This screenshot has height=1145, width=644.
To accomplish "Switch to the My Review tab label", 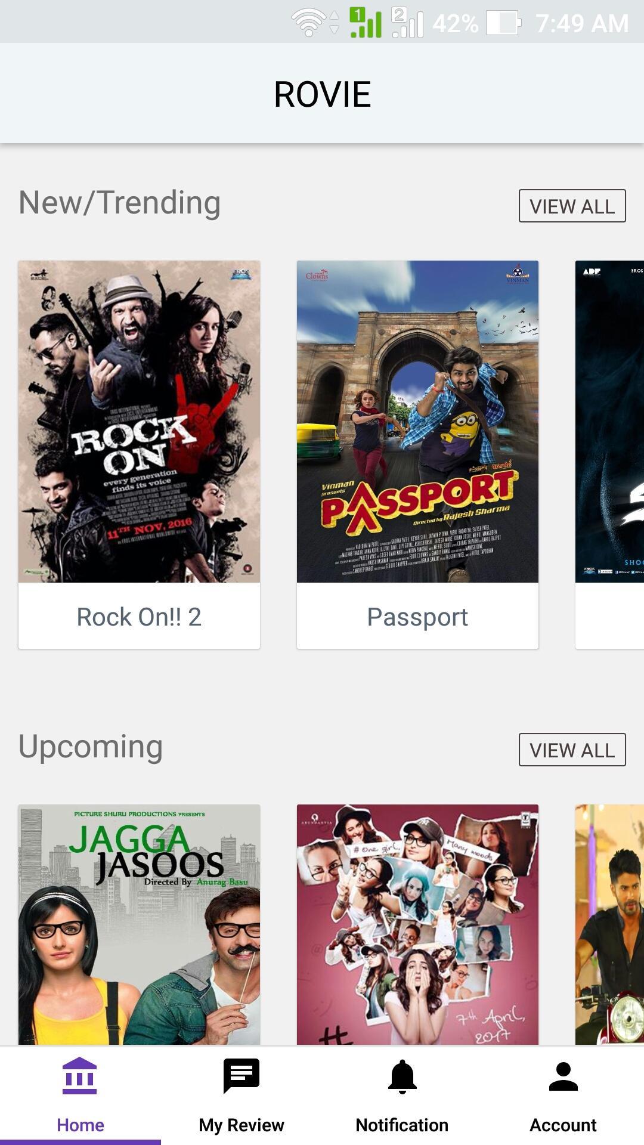I will click(241, 1125).
